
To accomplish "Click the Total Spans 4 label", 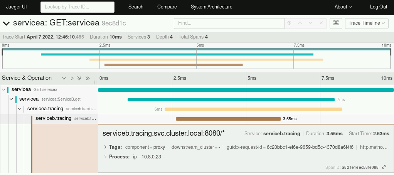I will [x=193, y=37].
